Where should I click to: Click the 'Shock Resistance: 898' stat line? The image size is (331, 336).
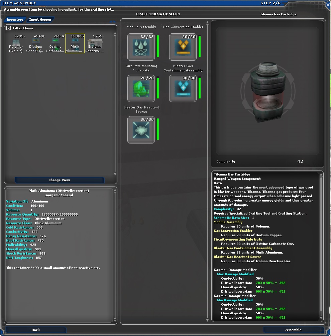26,254
